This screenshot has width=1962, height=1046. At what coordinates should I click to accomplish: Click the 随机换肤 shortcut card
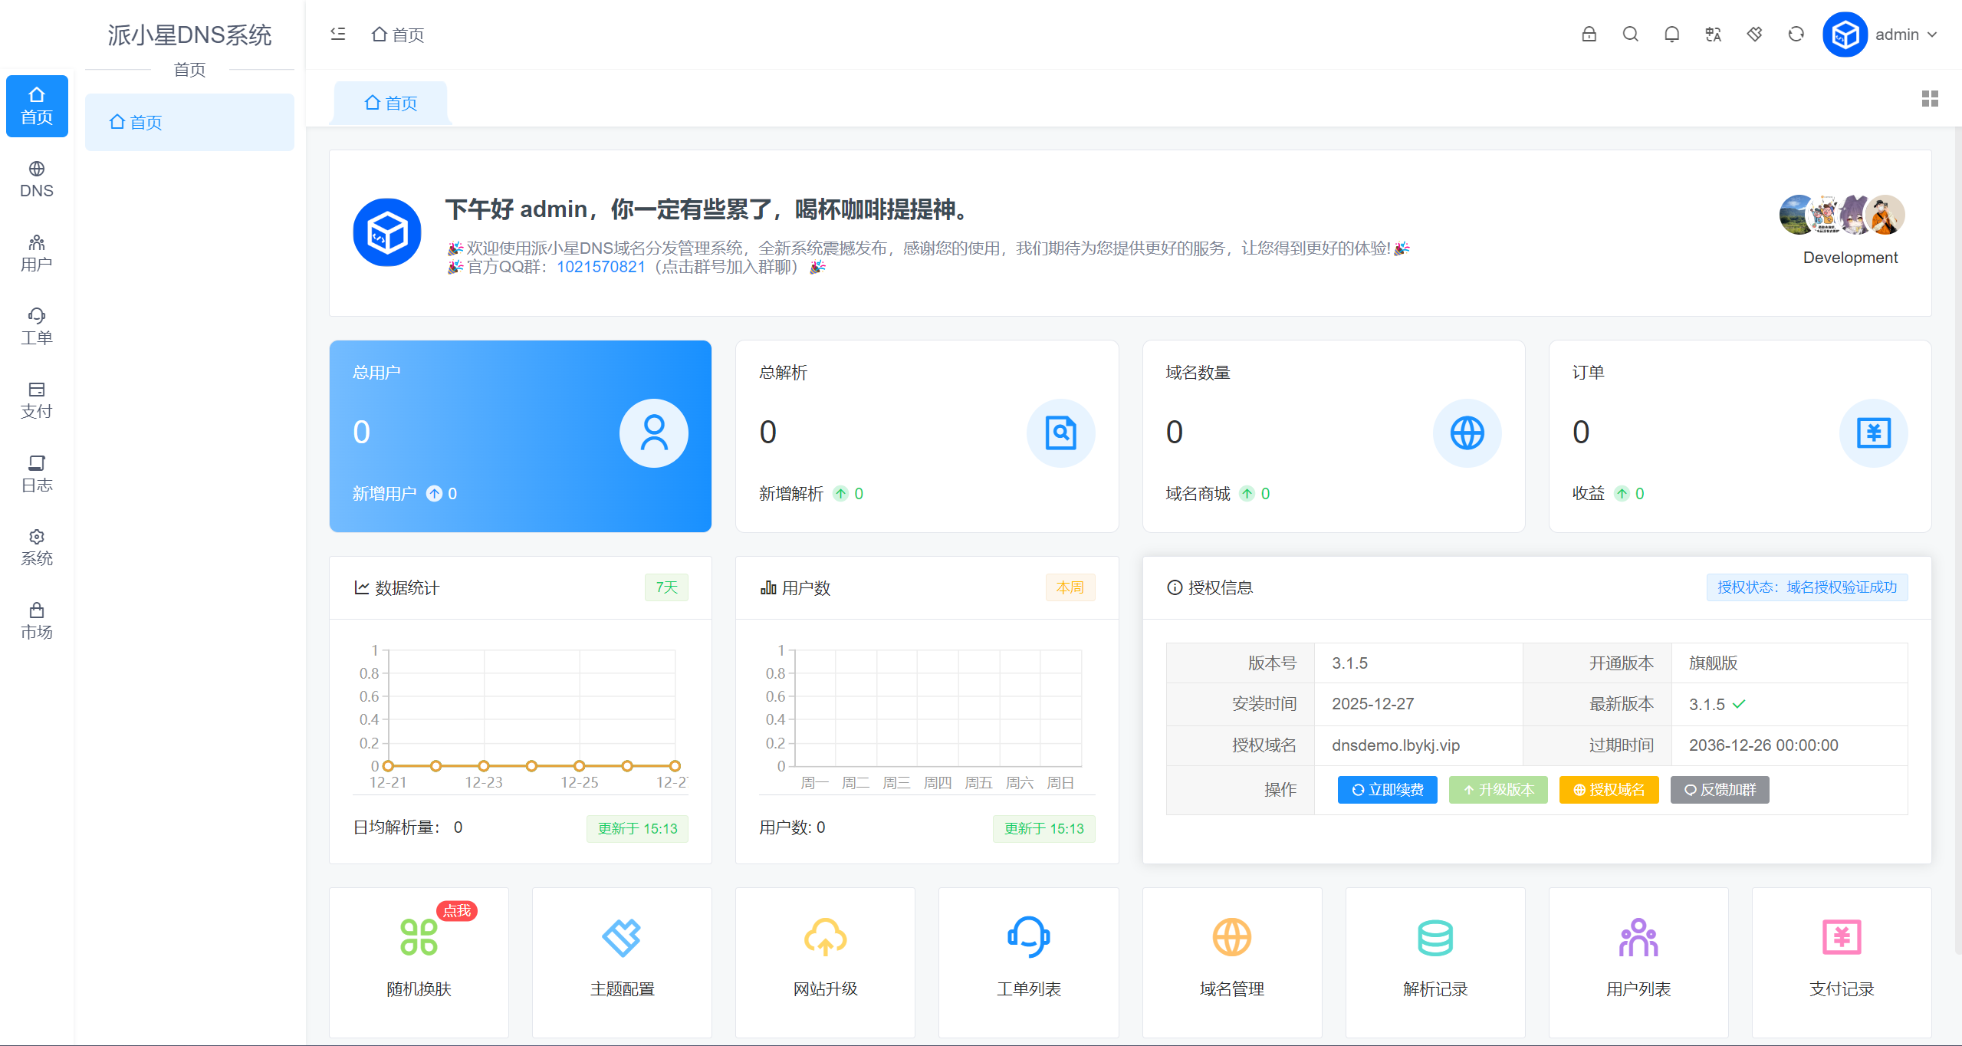pyautogui.click(x=418, y=962)
